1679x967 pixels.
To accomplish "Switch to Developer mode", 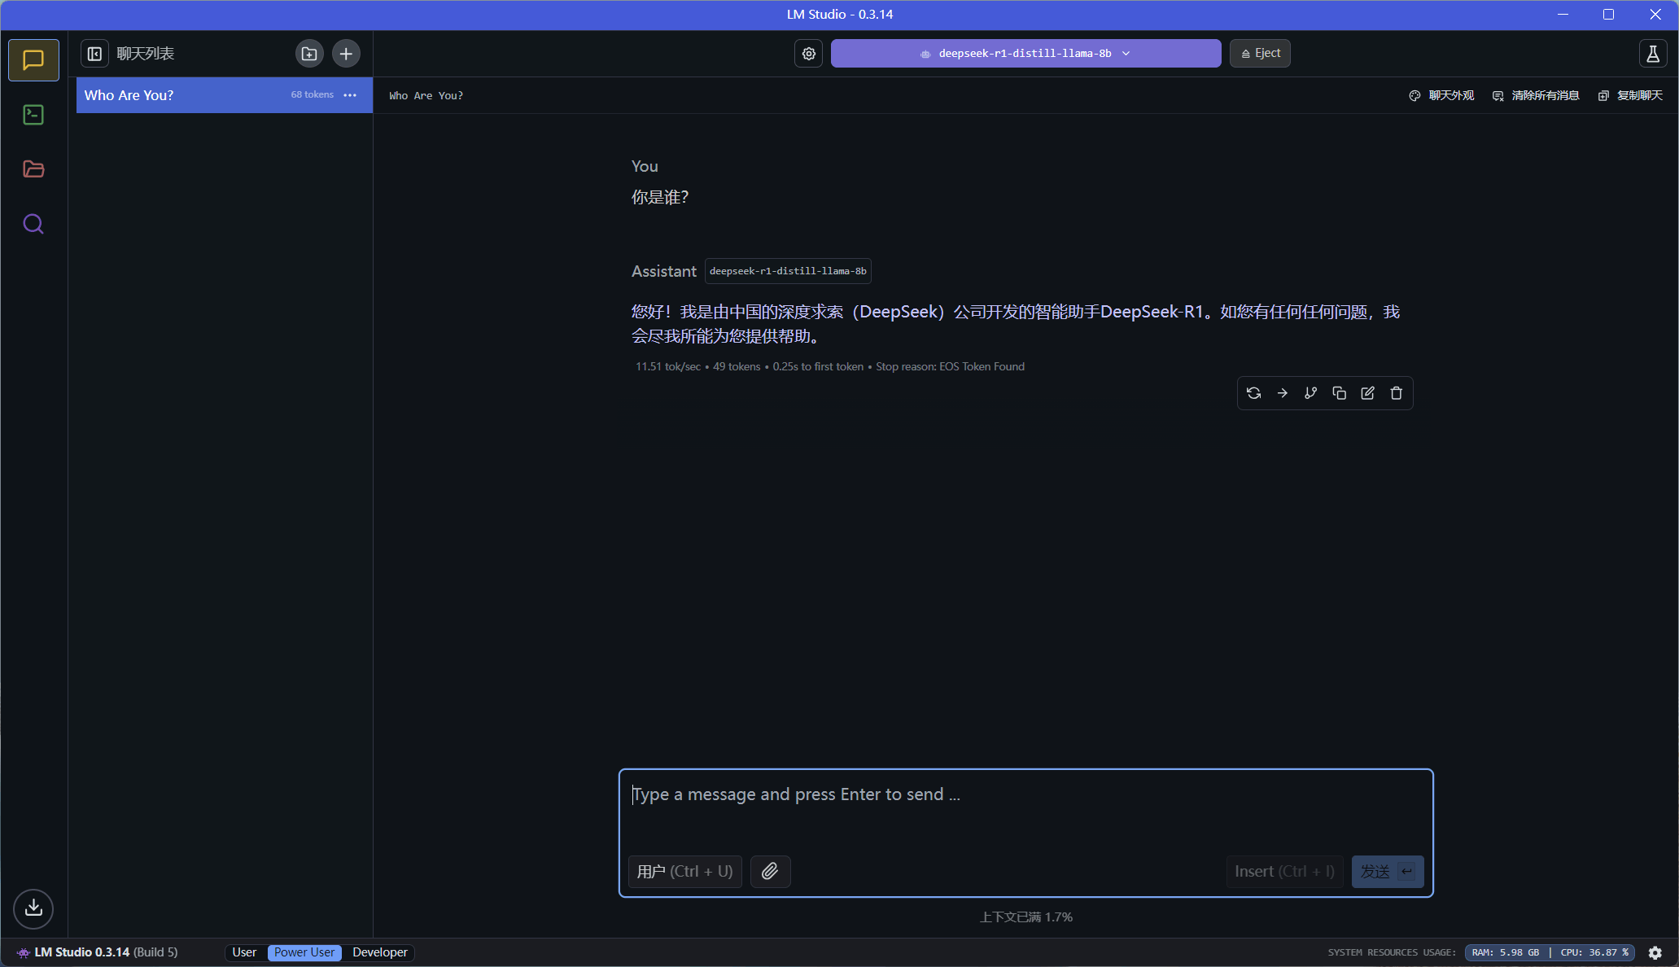I will pos(379,952).
